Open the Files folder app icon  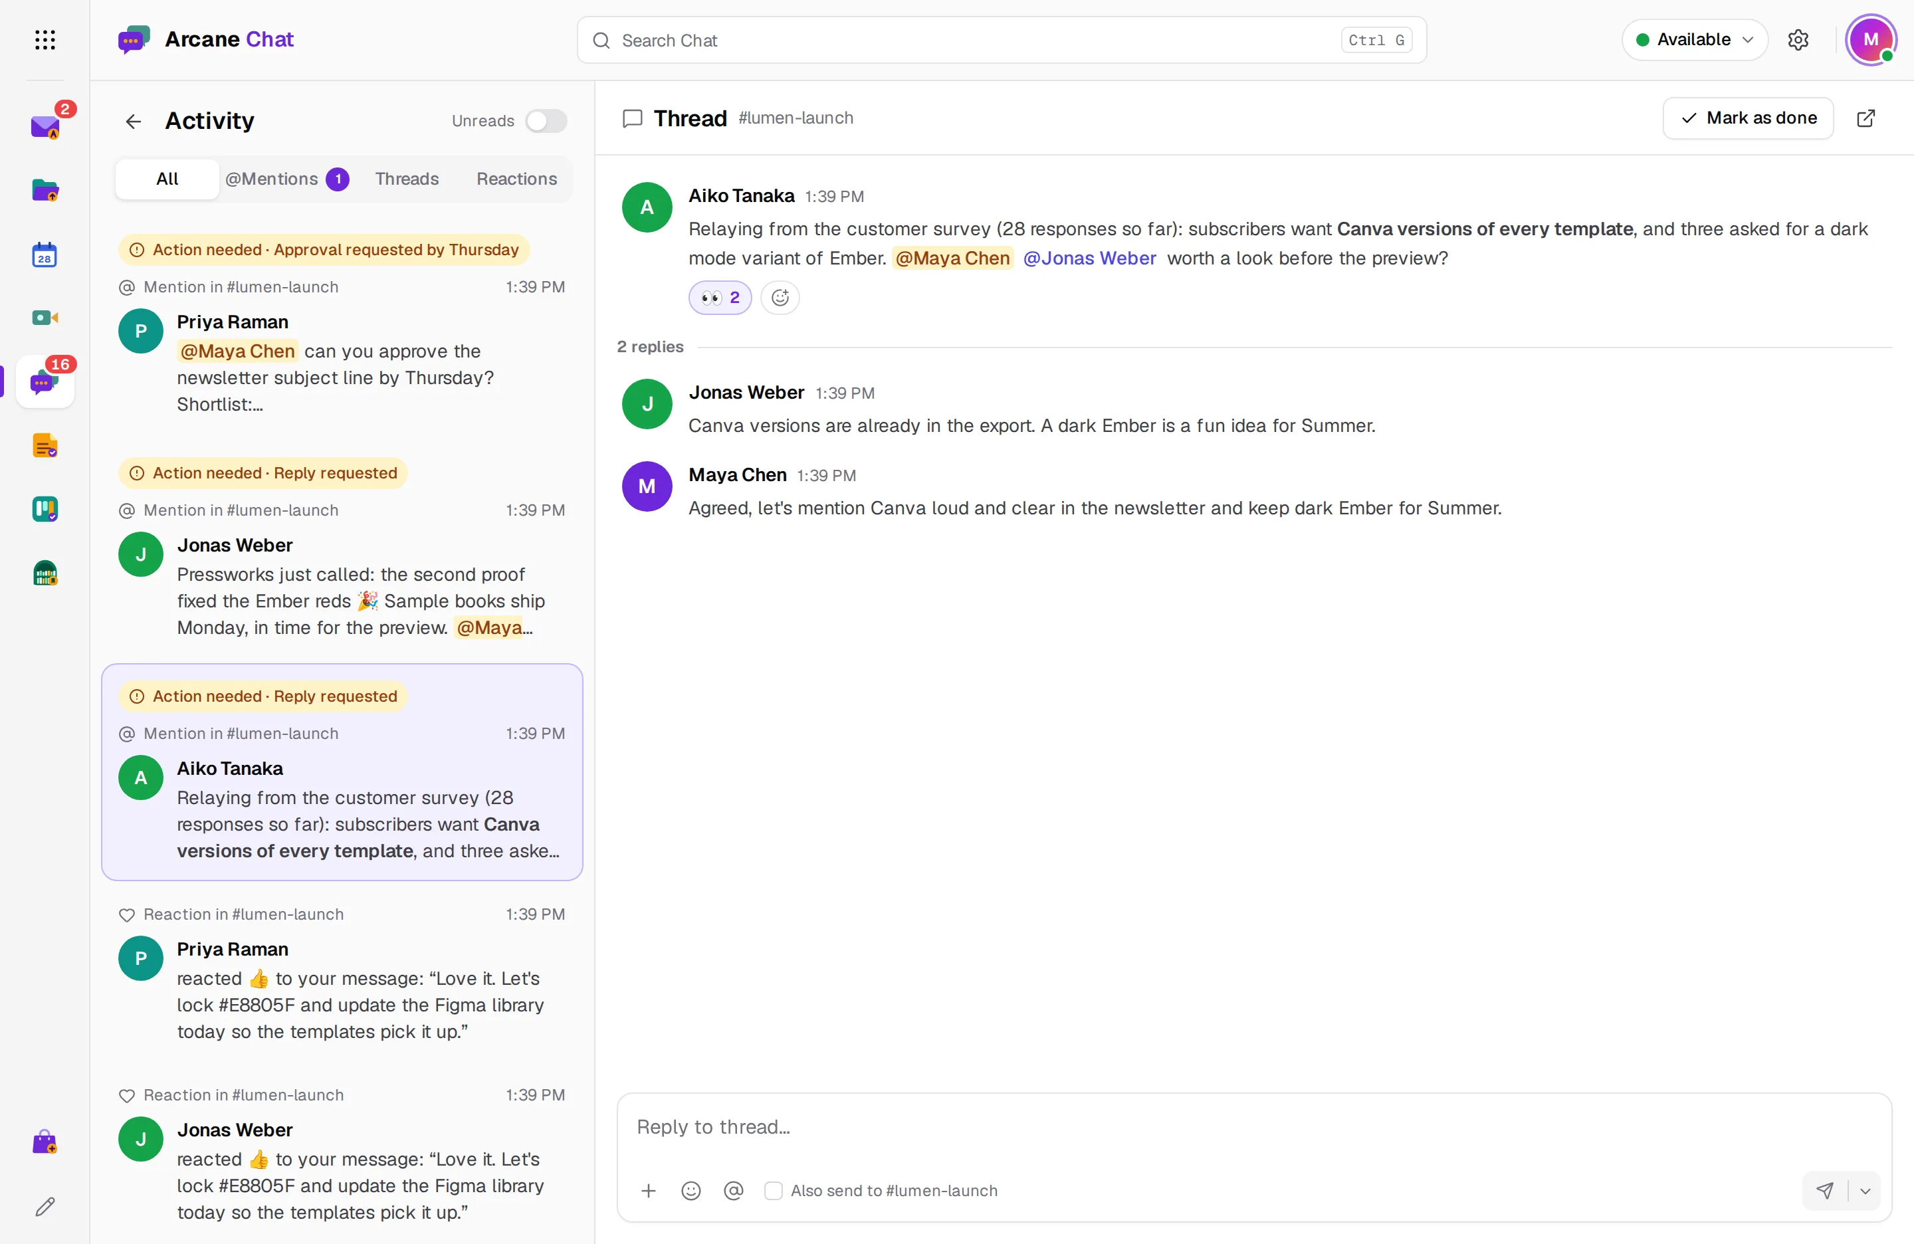pos(45,191)
